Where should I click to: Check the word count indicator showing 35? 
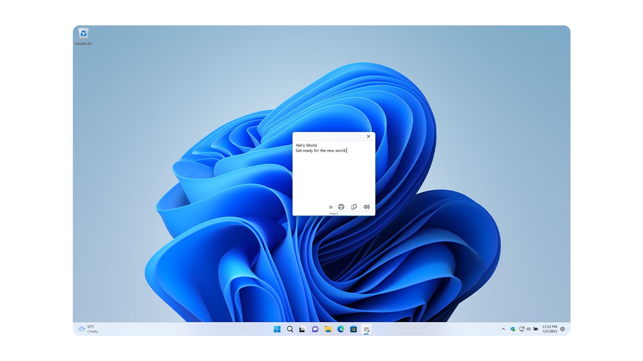(x=330, y=207)
